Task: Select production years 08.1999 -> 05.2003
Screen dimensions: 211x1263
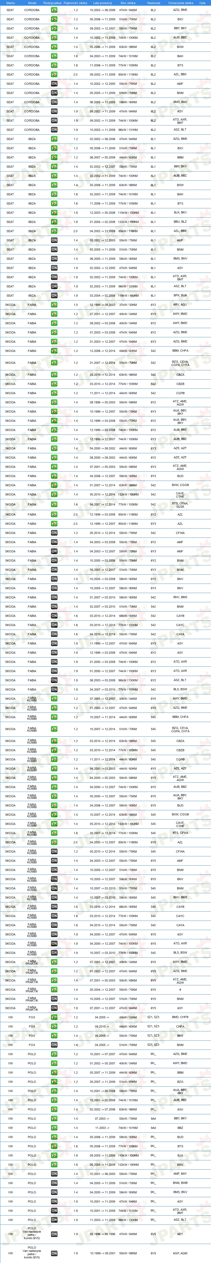Action: [103, 402]
